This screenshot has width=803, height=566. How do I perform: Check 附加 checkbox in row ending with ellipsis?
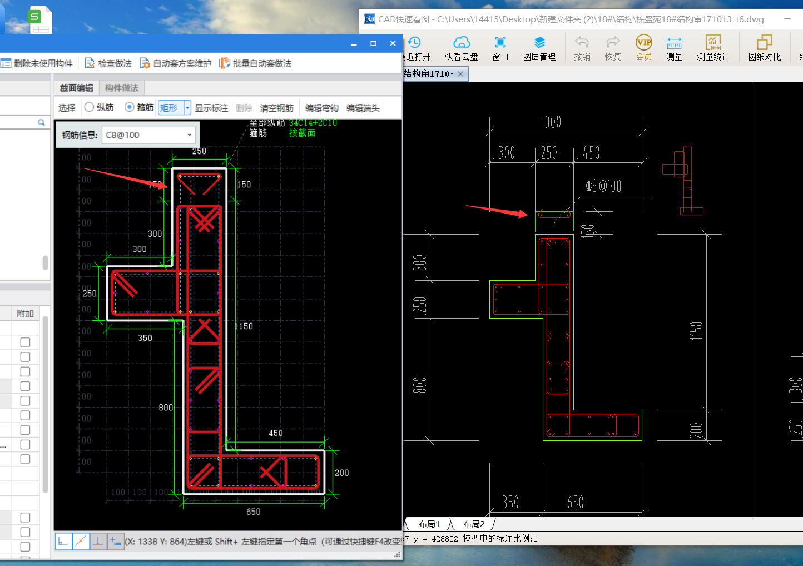(x=25, y=444)
